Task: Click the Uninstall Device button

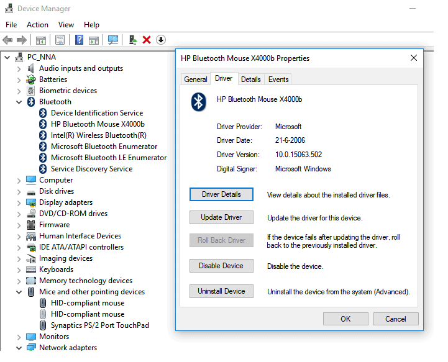Action: coord(221,291)
